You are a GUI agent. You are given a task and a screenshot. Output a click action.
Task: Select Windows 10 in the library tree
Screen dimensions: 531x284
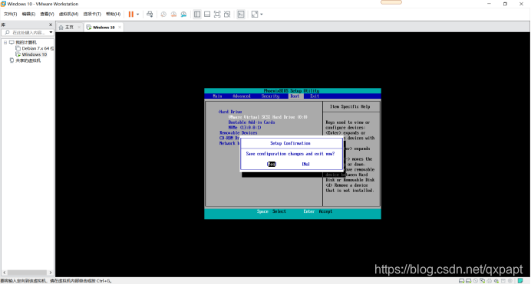pyautogui.click(x=35, y=54)
